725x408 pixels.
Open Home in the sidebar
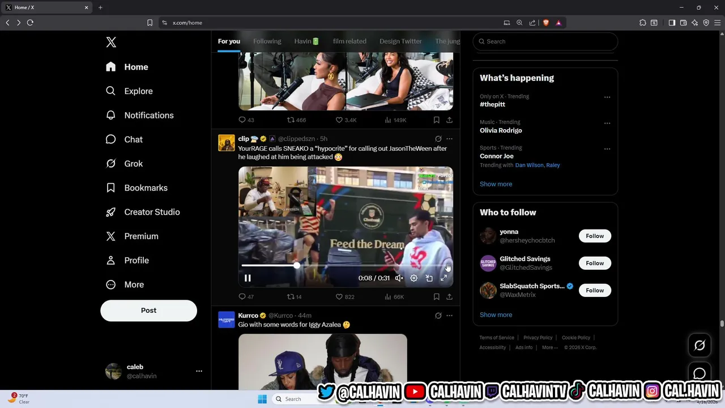[127, 67]
